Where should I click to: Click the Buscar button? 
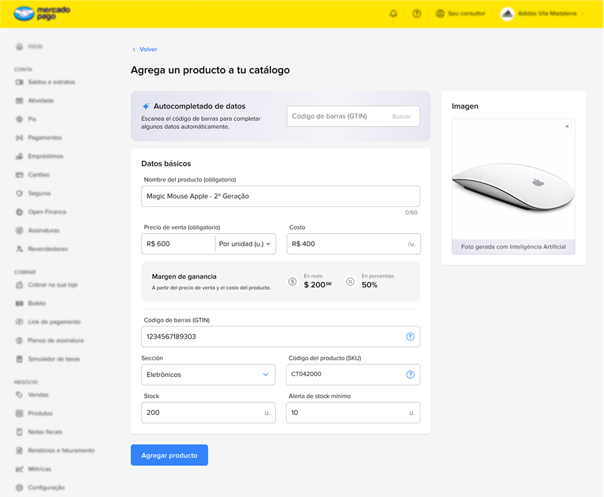401,116
